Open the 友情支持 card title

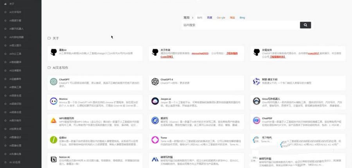[267, 50]
